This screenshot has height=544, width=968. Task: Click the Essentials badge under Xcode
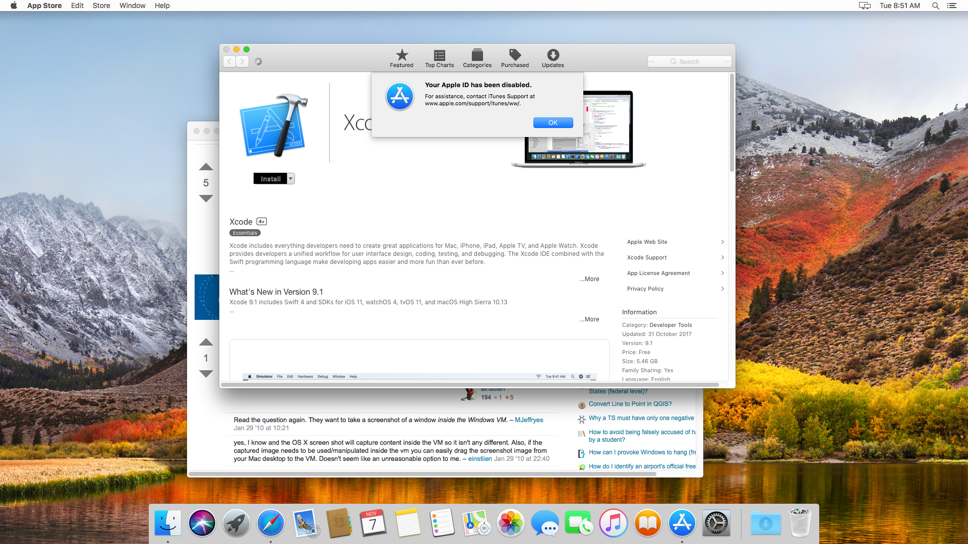coord(245,233)
